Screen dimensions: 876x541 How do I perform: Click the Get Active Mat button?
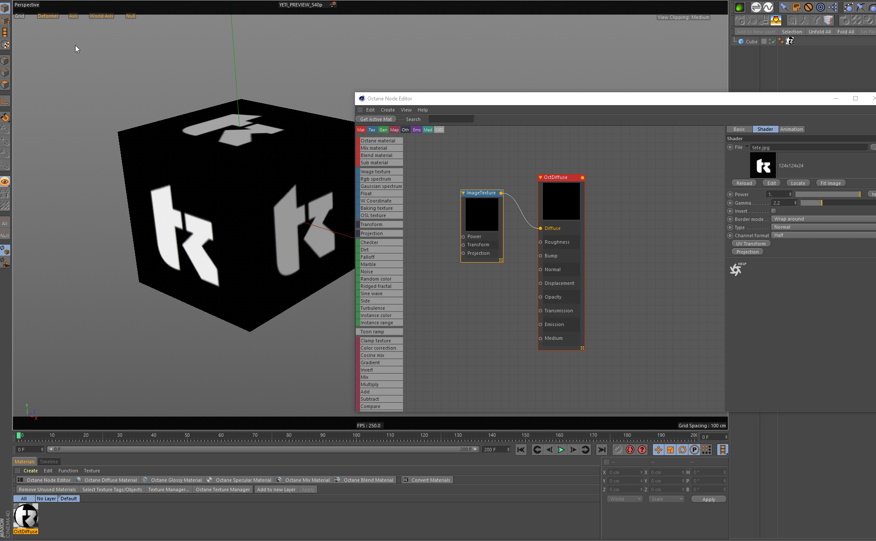(x=376, y=119)
